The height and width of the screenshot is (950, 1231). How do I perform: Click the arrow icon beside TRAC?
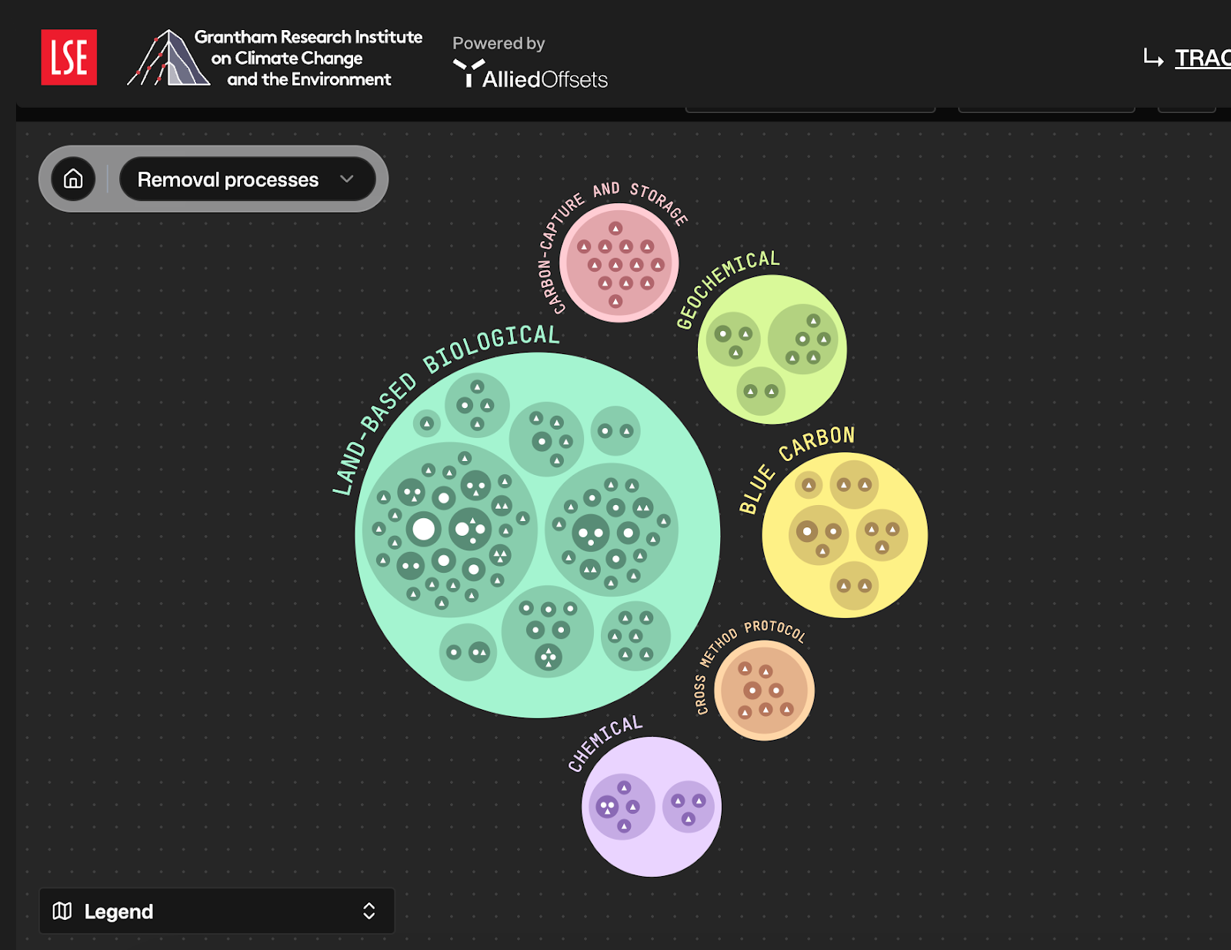pyautogui.click(x=1153, y=58)
